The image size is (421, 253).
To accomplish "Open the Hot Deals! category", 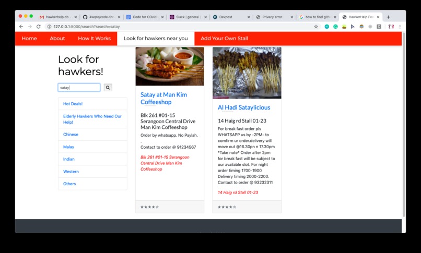I will coord(92,104).
